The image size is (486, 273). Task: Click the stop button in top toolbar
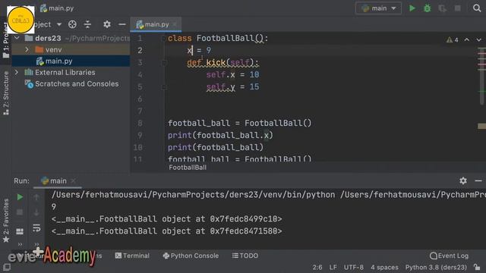[457, 8]
